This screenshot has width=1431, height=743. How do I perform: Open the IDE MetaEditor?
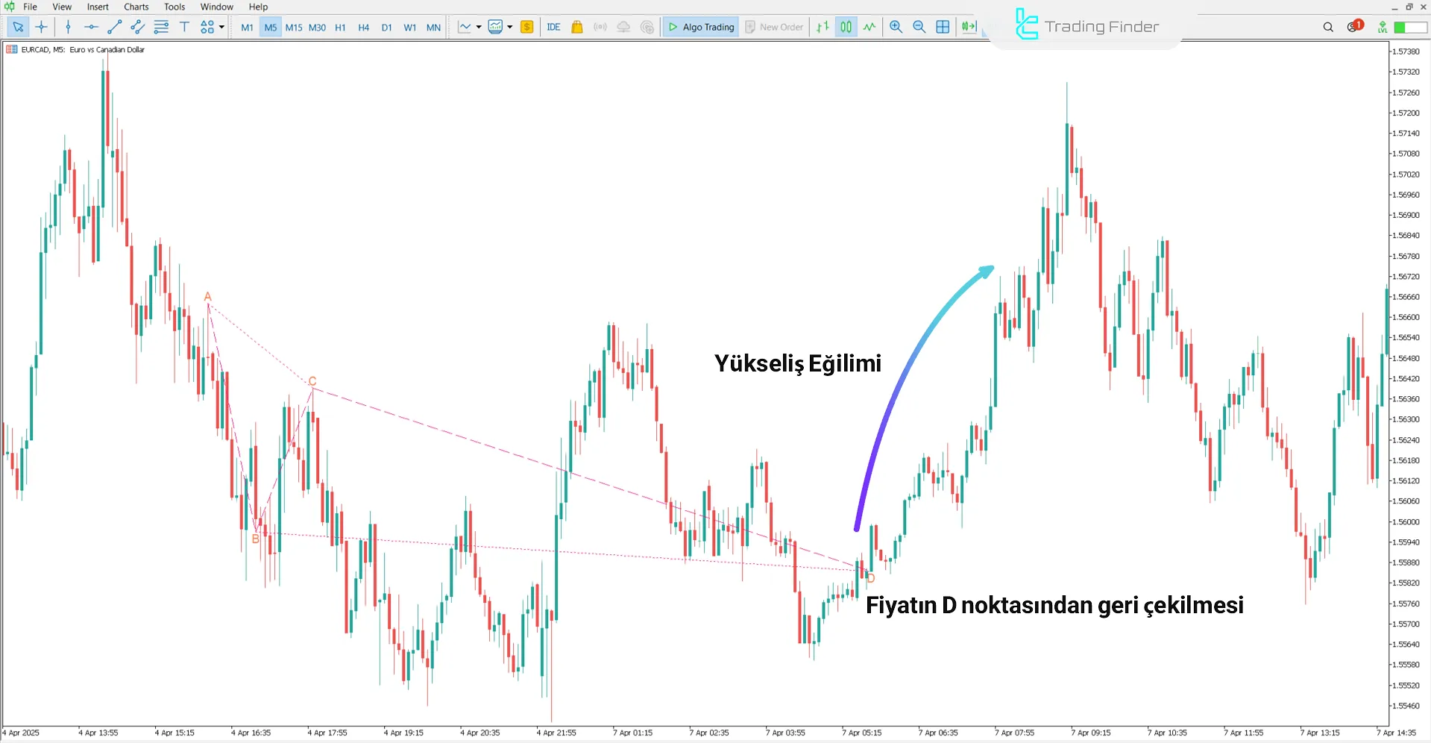[553, 27]
